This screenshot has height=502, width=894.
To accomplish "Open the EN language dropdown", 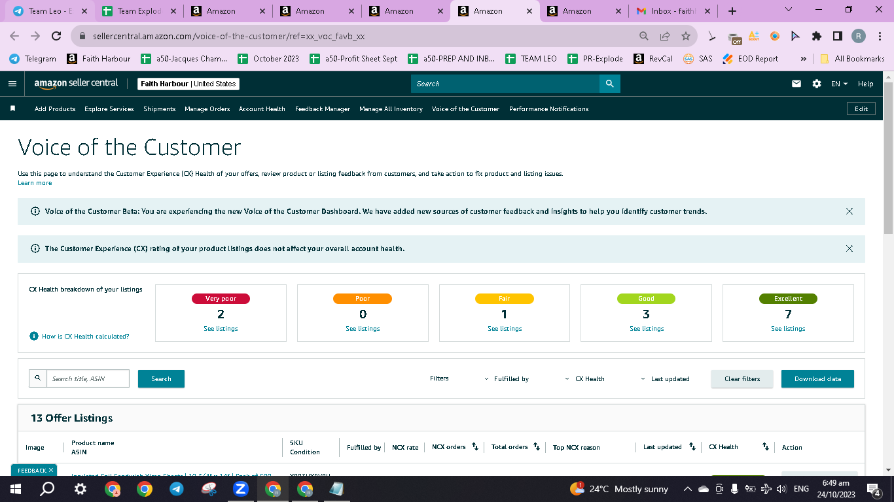I will [x=839, y=84].
